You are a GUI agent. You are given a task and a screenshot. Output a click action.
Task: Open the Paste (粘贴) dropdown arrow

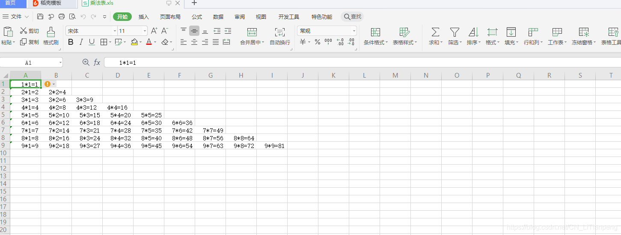click(x=14, y=42)
